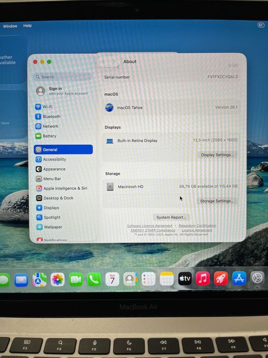Click the Version 26.1 text
Screen dimensions: 268x358
(x=226, y=107)
